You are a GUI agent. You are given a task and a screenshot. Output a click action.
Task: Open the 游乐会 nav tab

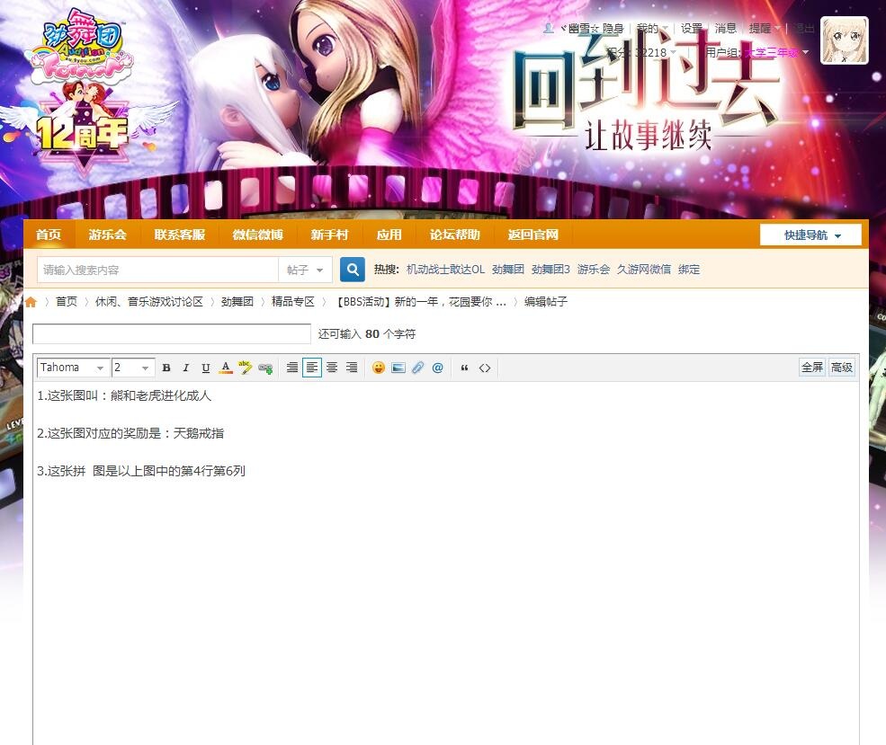coord(107,235)
